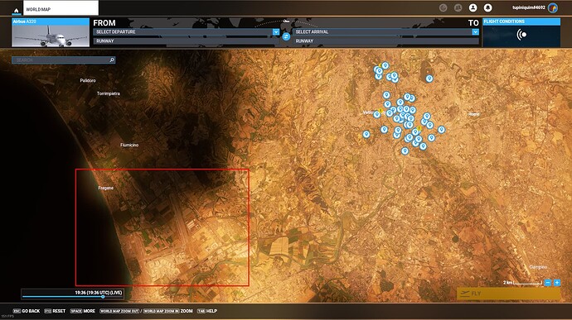572x320 pixels.
Task: Click the username tupiniquim#4692
Action: pos(529,7)
